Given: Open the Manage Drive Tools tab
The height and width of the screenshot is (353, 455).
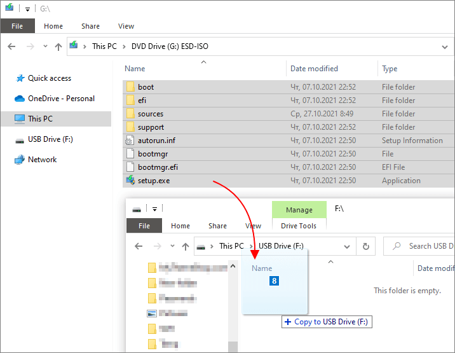Looking at the screenshot, I should [x=299, y=210].
